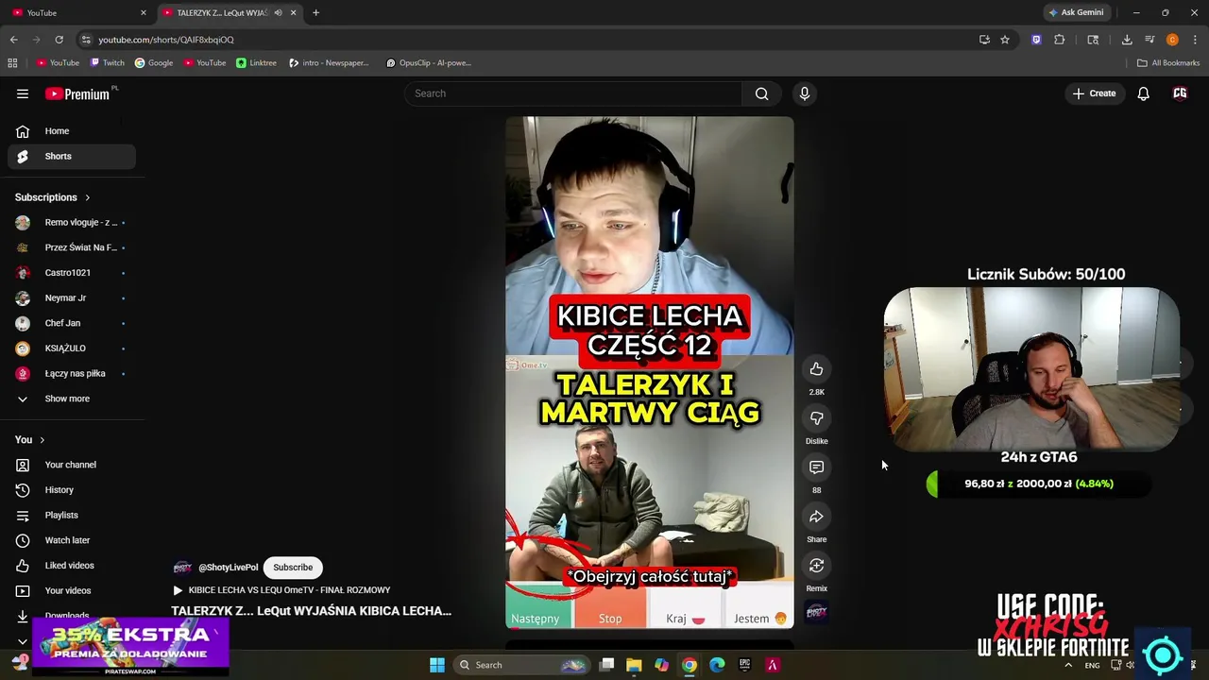Click the Create button
Viewport: 1209px width, 680px height.
1094,93
